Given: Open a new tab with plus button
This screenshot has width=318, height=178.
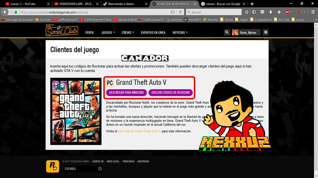Looking at the screenshot, I should click(252, 4).
